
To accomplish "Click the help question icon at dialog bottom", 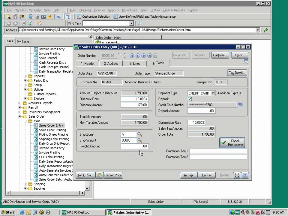I will point(245,175).
